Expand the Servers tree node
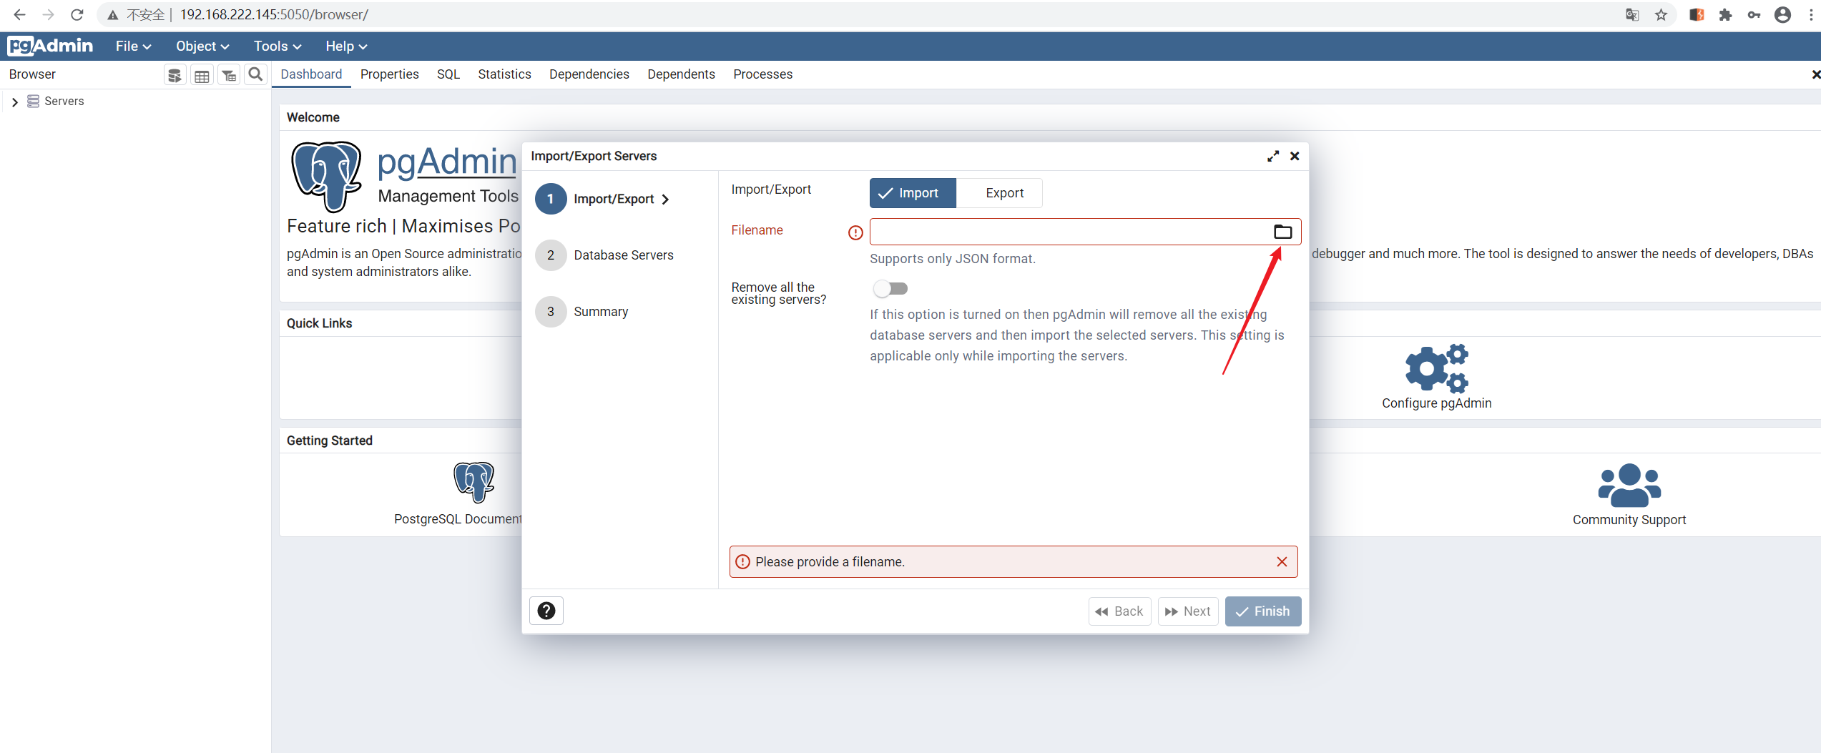 click(14, 102)
